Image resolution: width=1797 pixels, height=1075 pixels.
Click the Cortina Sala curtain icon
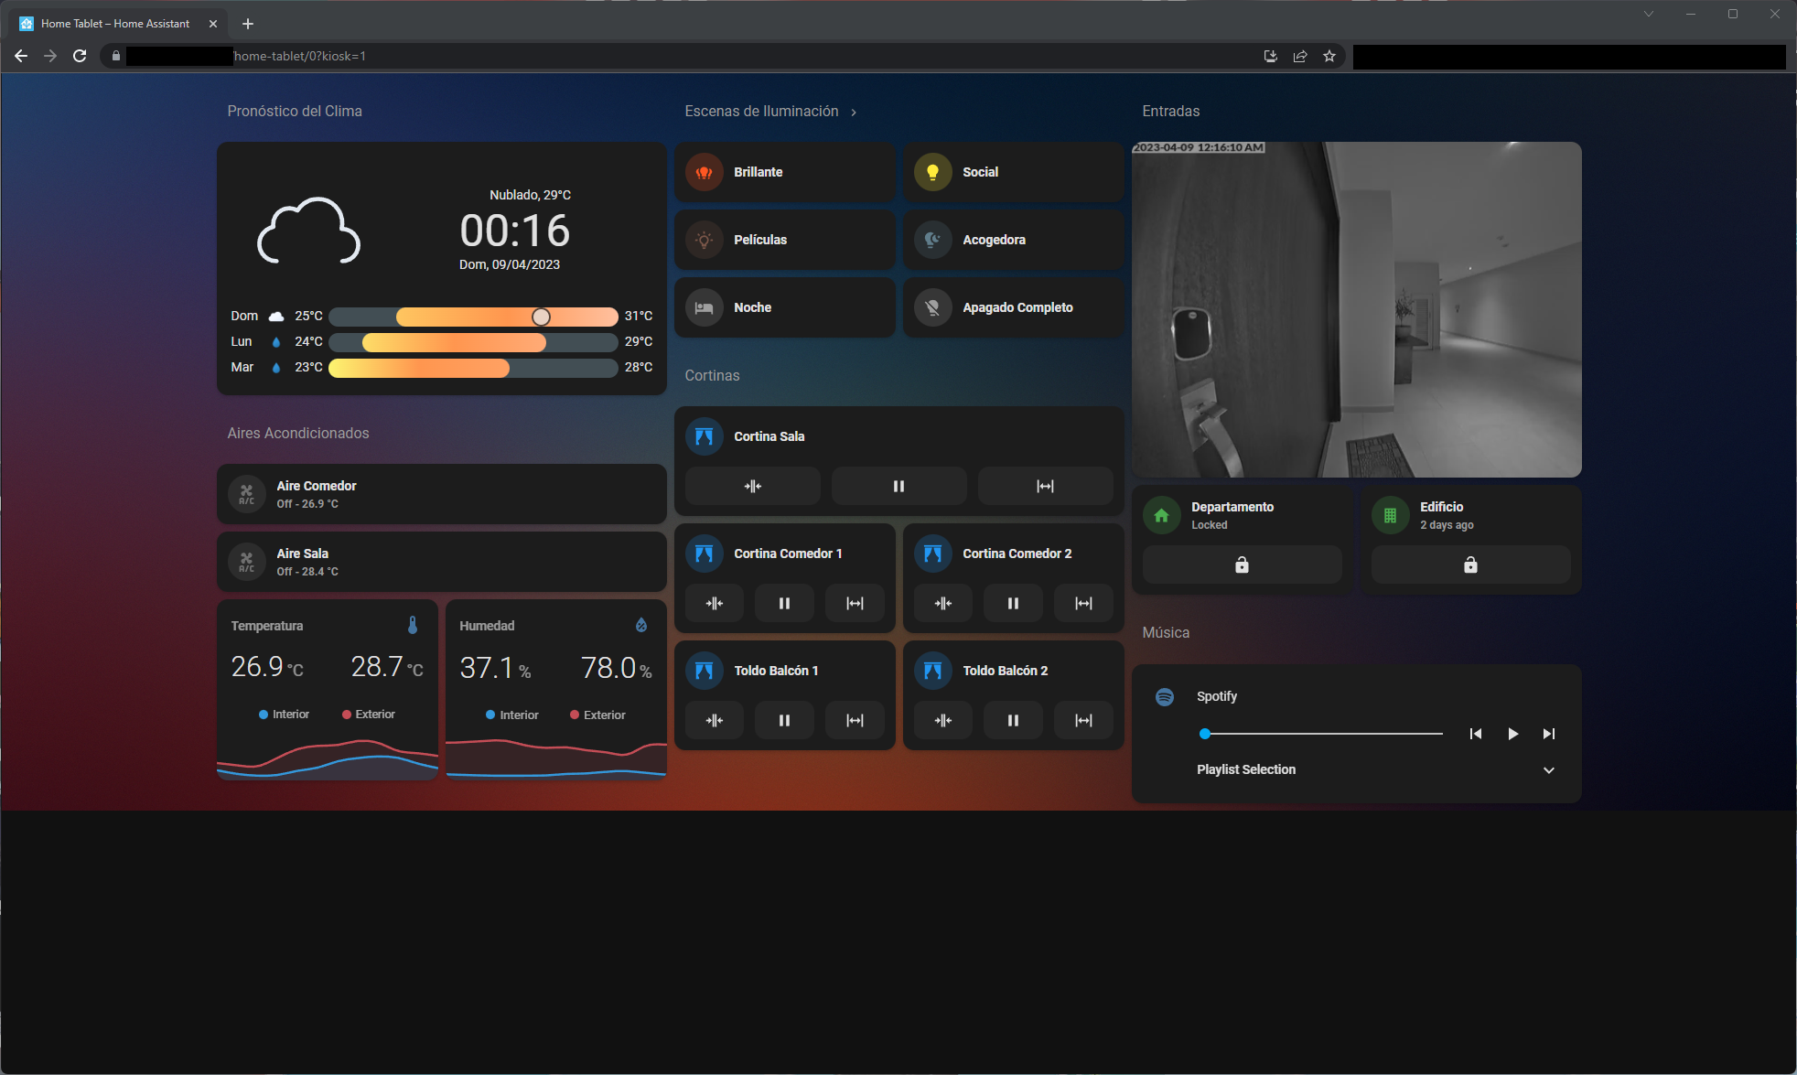click(705, 436)
